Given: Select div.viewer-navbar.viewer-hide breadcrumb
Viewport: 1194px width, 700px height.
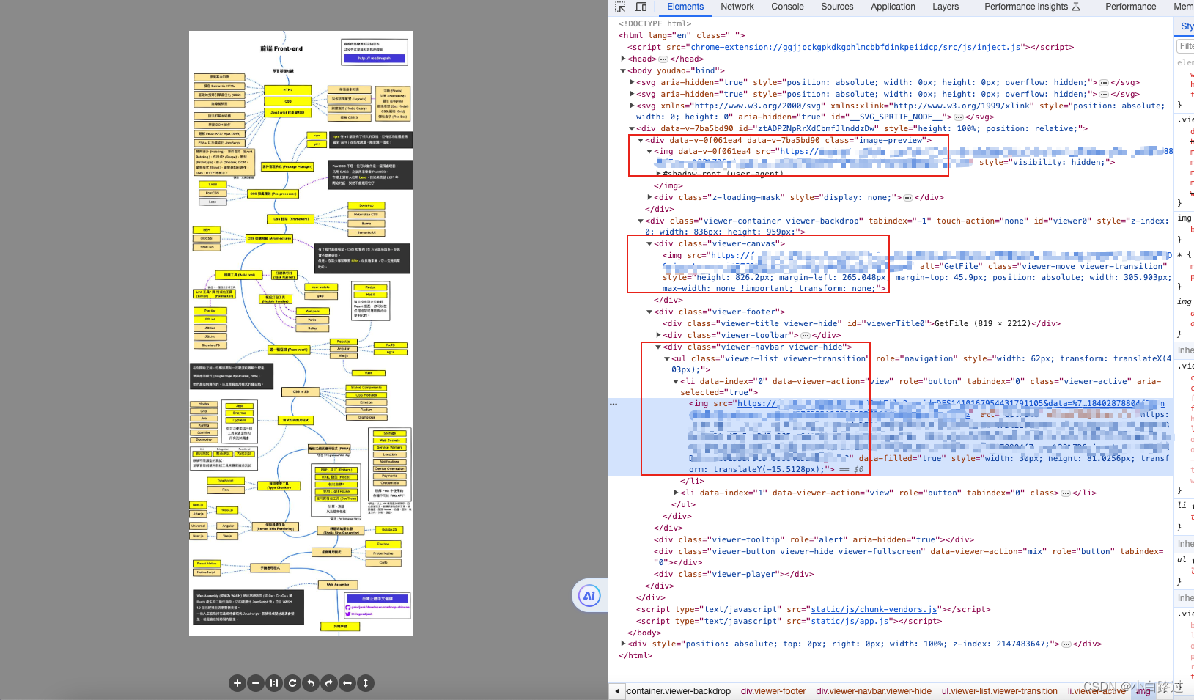Looking at the screenshot, I should click(x=874, y=691).
